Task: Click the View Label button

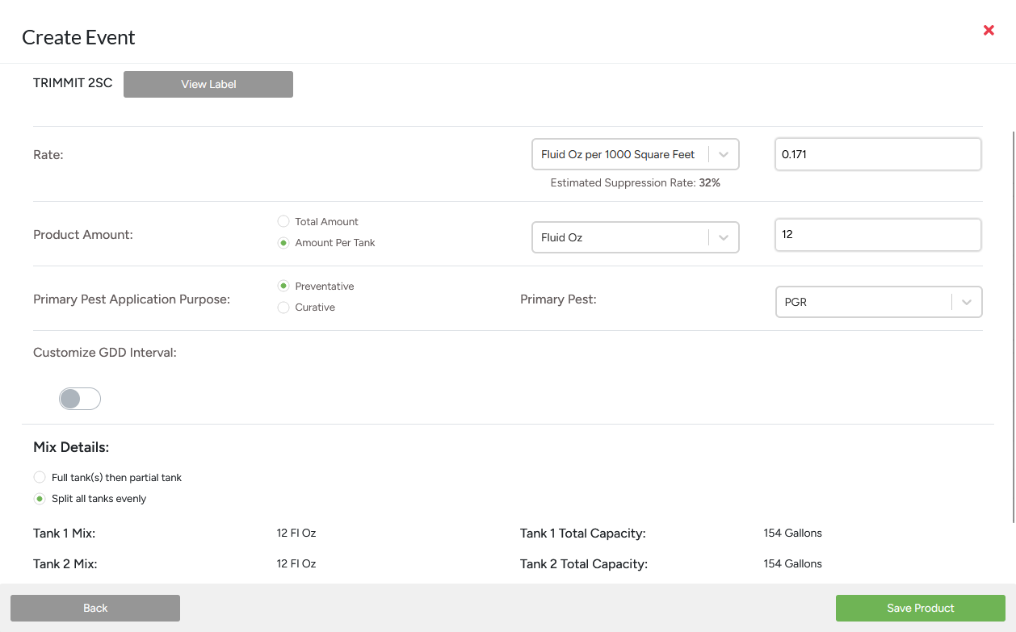Action: [208, 85]
